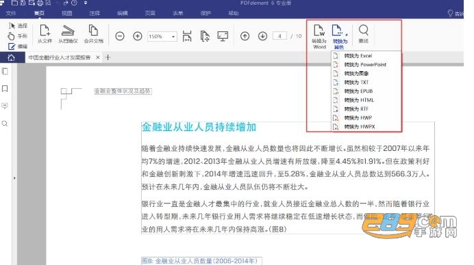Click the page number field showing 4

279,36
